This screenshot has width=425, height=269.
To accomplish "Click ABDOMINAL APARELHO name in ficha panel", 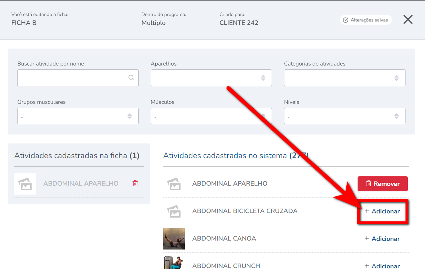I will pos(81,183).
